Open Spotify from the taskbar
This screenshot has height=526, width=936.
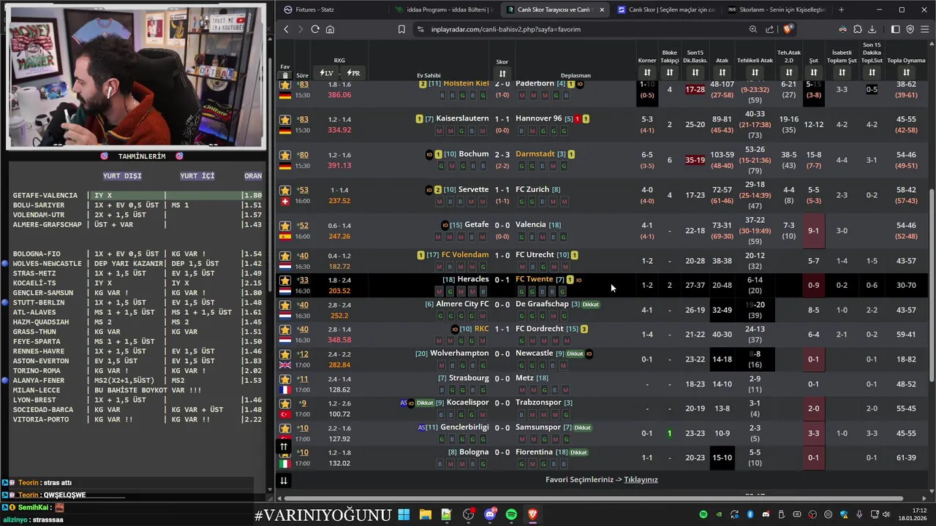click(x=511, y=515)
